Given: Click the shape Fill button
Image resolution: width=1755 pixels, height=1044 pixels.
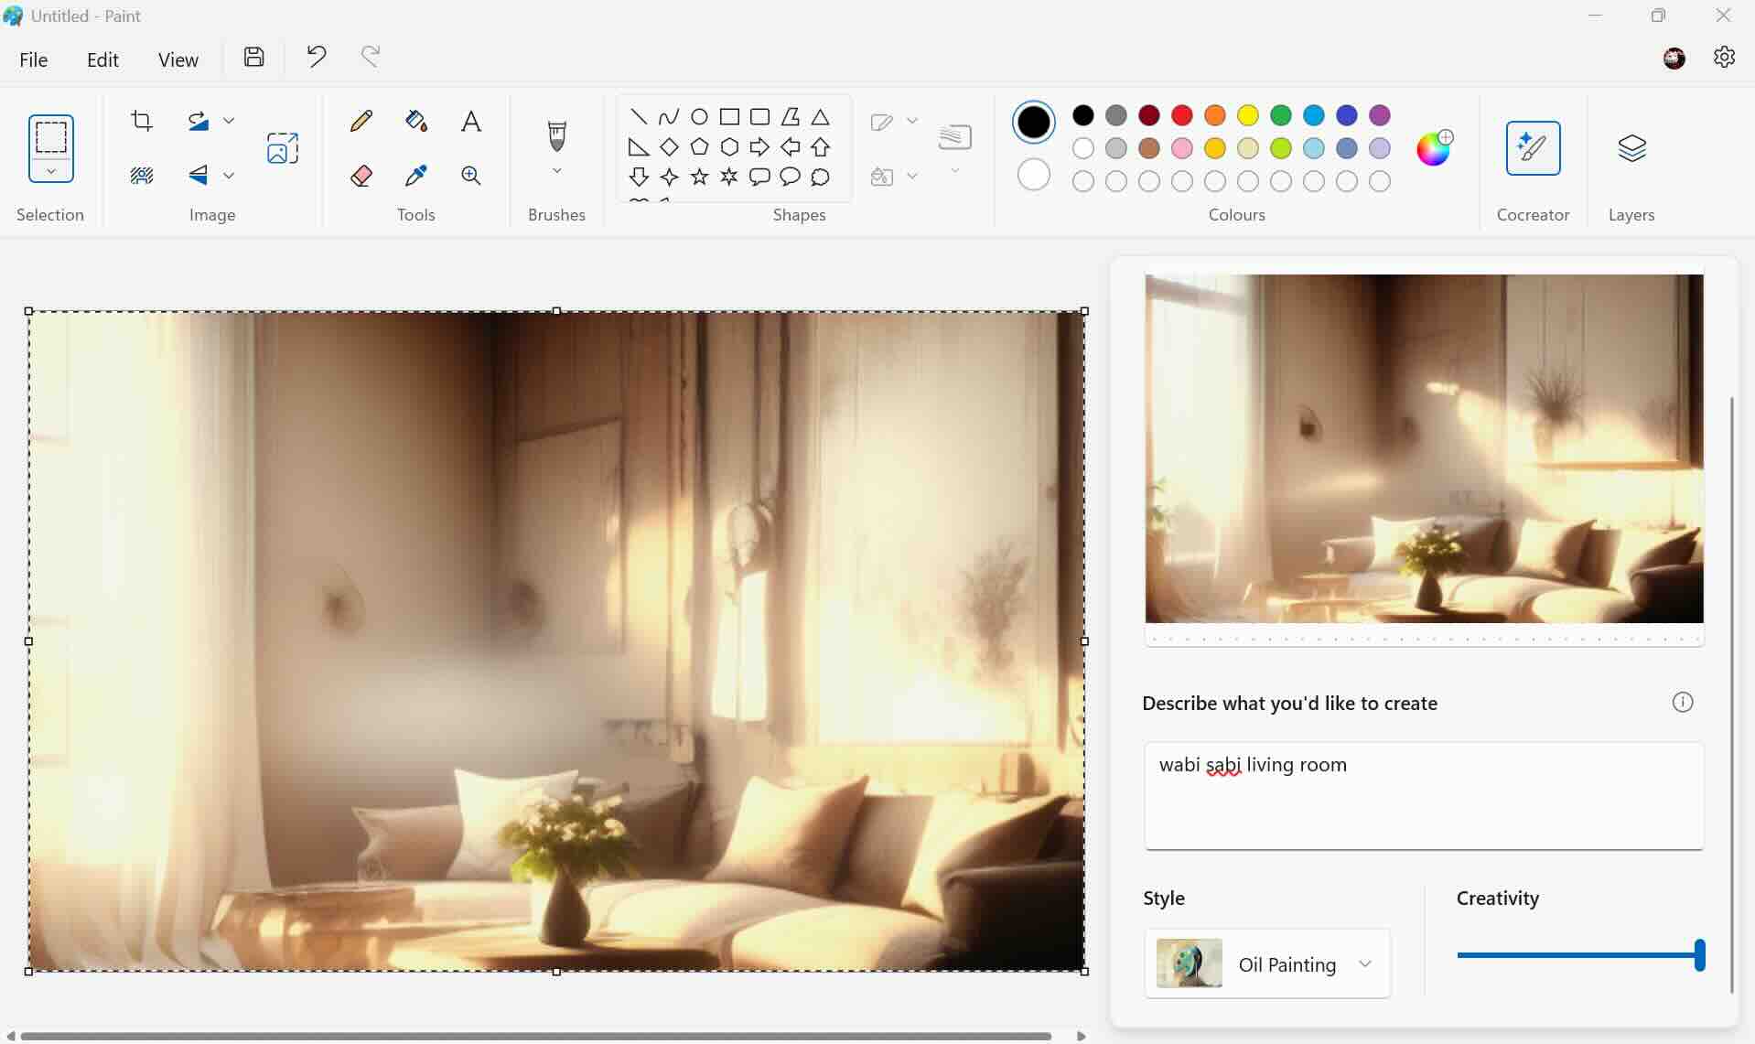Looking at the screenshot, I should point(882,177).
